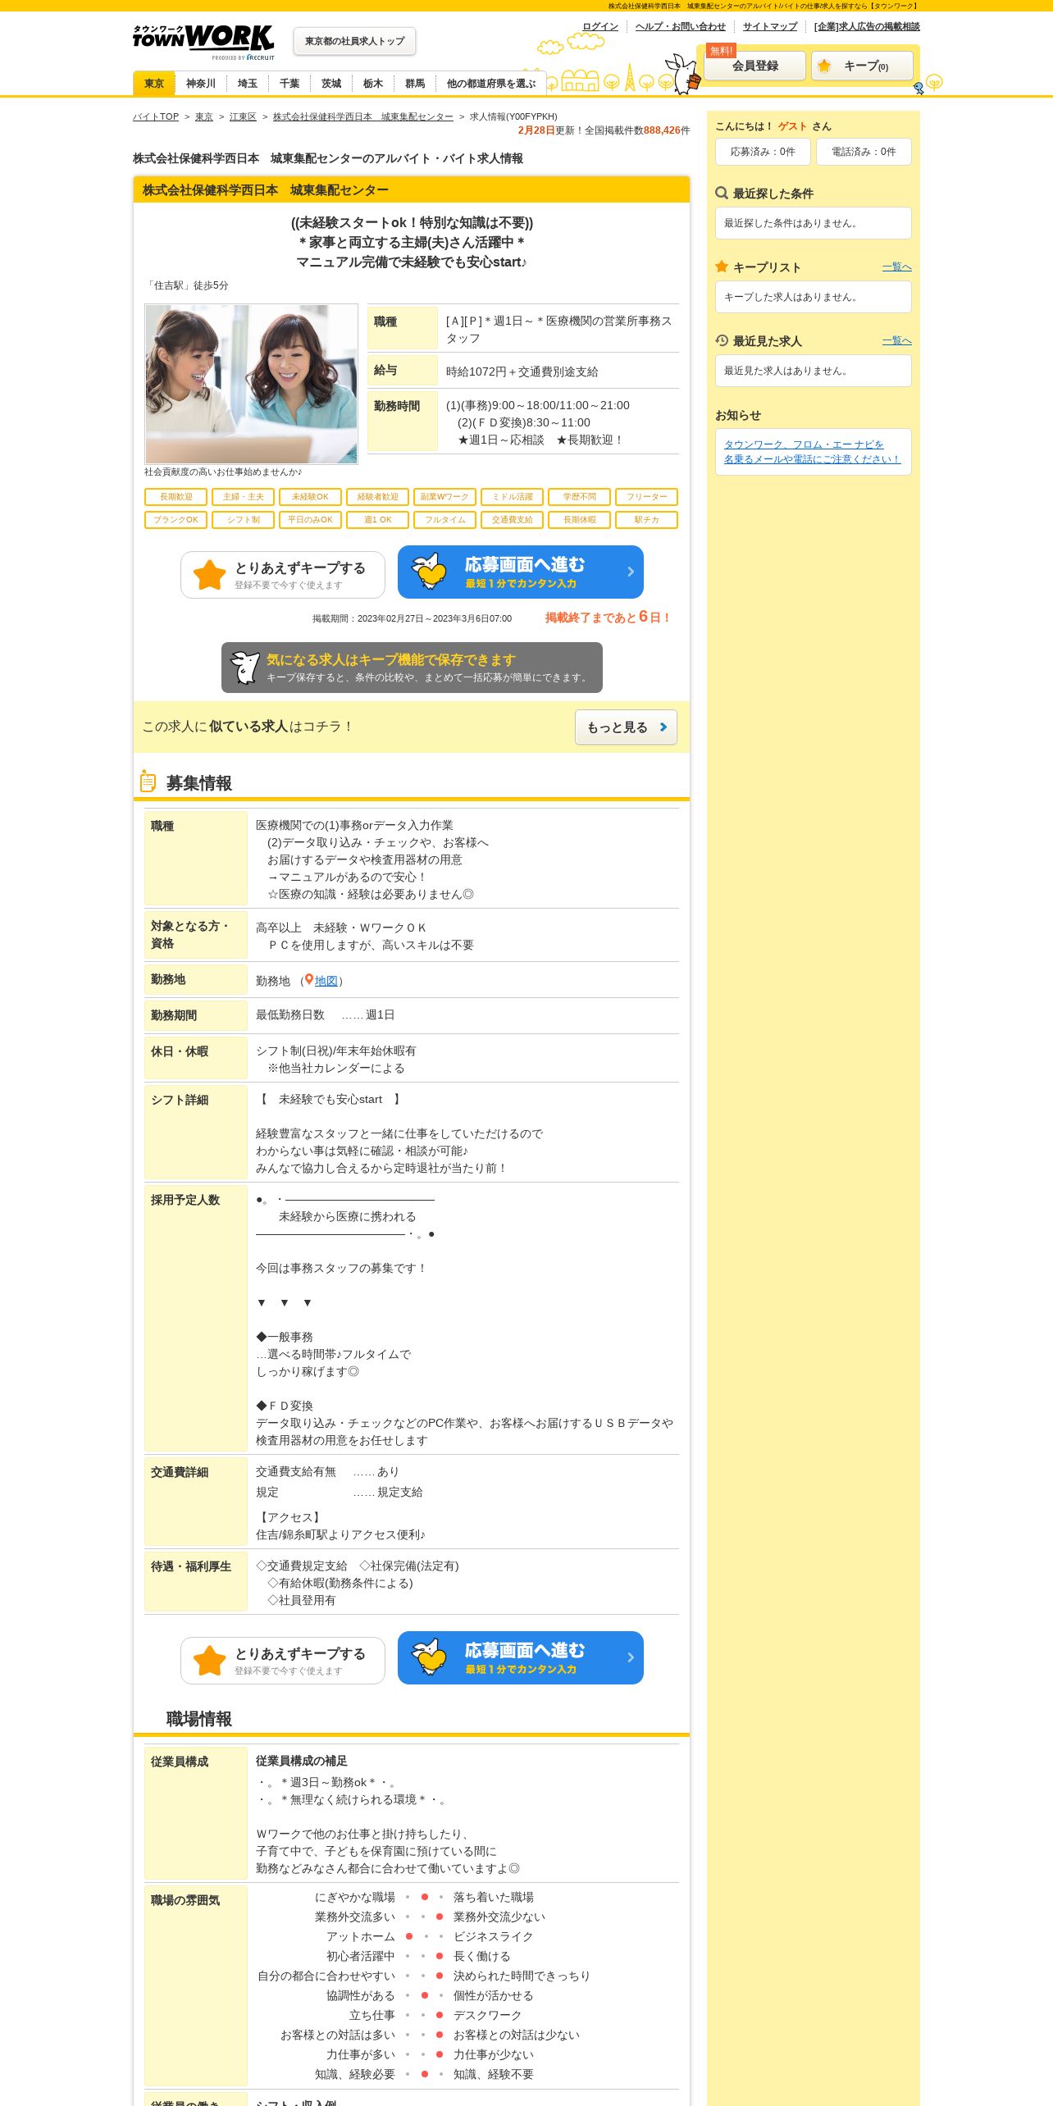The width and height of the screenshot is (1053, 2106).
Task: Click the 週1 OK tag
Action: point(377,520)
